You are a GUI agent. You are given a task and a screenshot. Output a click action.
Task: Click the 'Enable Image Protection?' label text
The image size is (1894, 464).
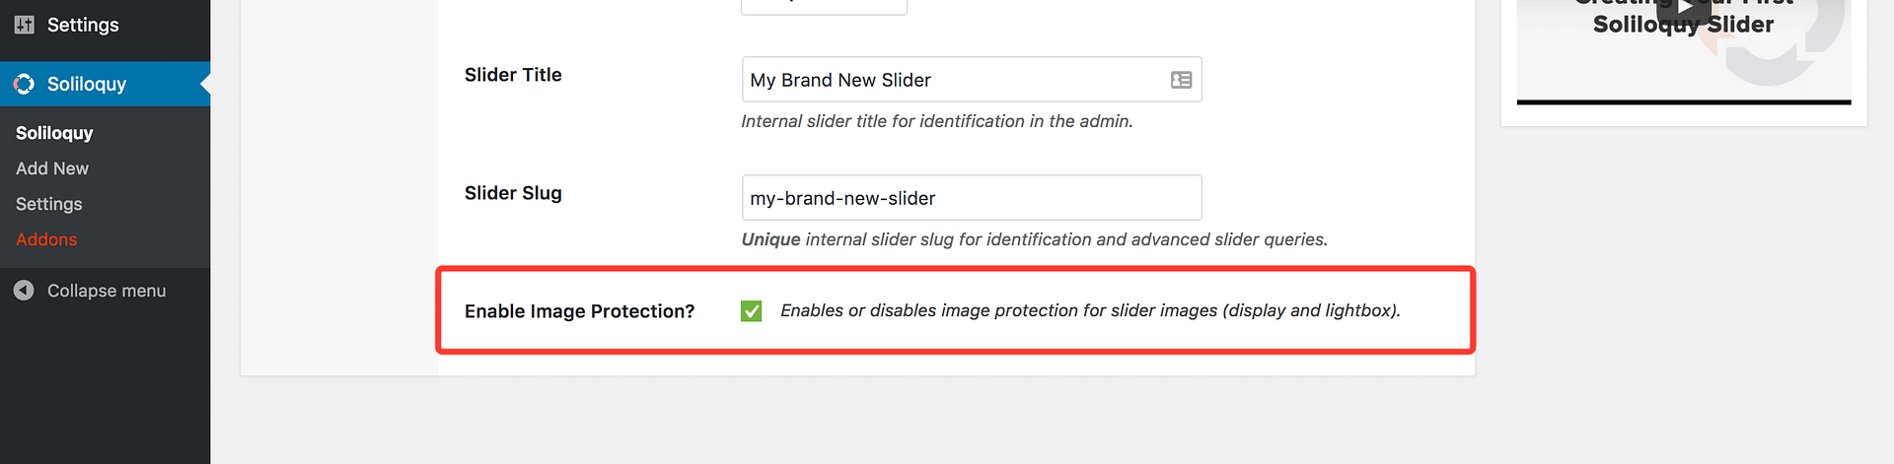click(x=579, y=311)
